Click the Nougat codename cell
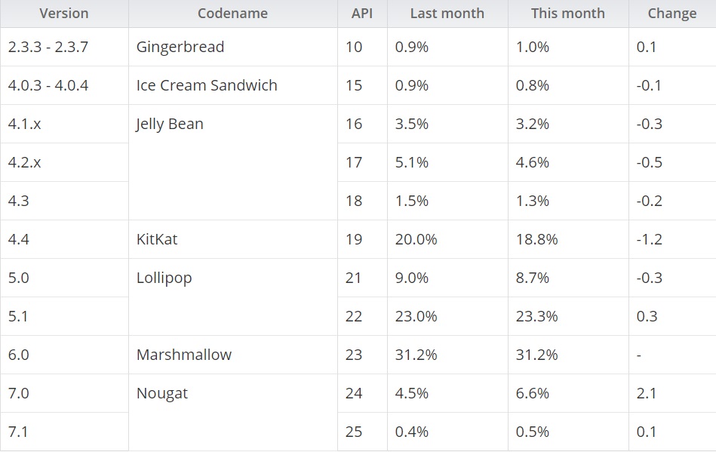 coord(233,412)
